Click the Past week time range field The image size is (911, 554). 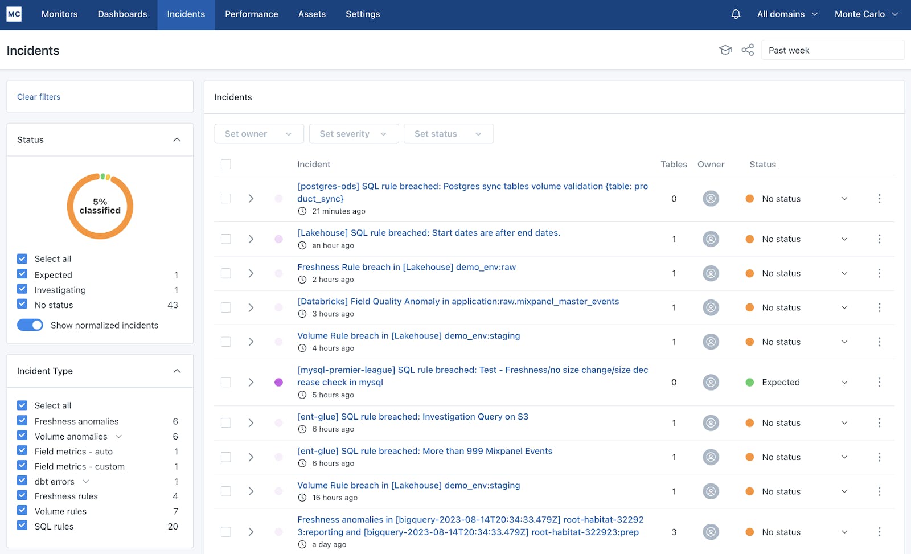pos(832,50)
